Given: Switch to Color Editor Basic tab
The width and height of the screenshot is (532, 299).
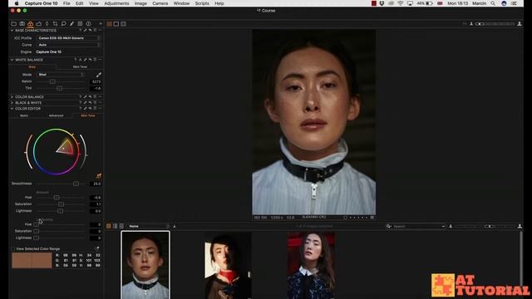Looking at the screenshot, I should click(x=24, y=115).
